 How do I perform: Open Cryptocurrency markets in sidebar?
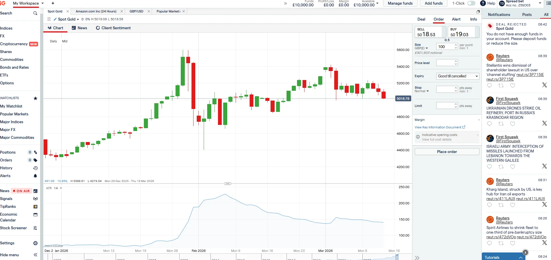coord(14,44)
